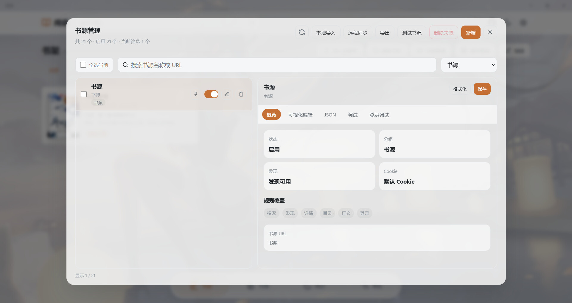Switch to the JSON tab
The width and height of the screenshot is (572, 303).
pyautogui.click(x=330, y=115)
